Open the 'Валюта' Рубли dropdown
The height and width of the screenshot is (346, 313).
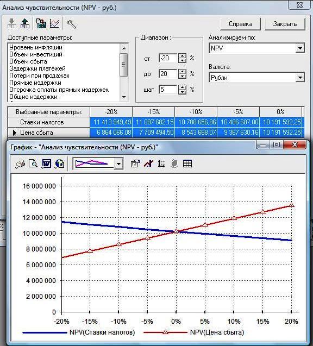(300, 78)
